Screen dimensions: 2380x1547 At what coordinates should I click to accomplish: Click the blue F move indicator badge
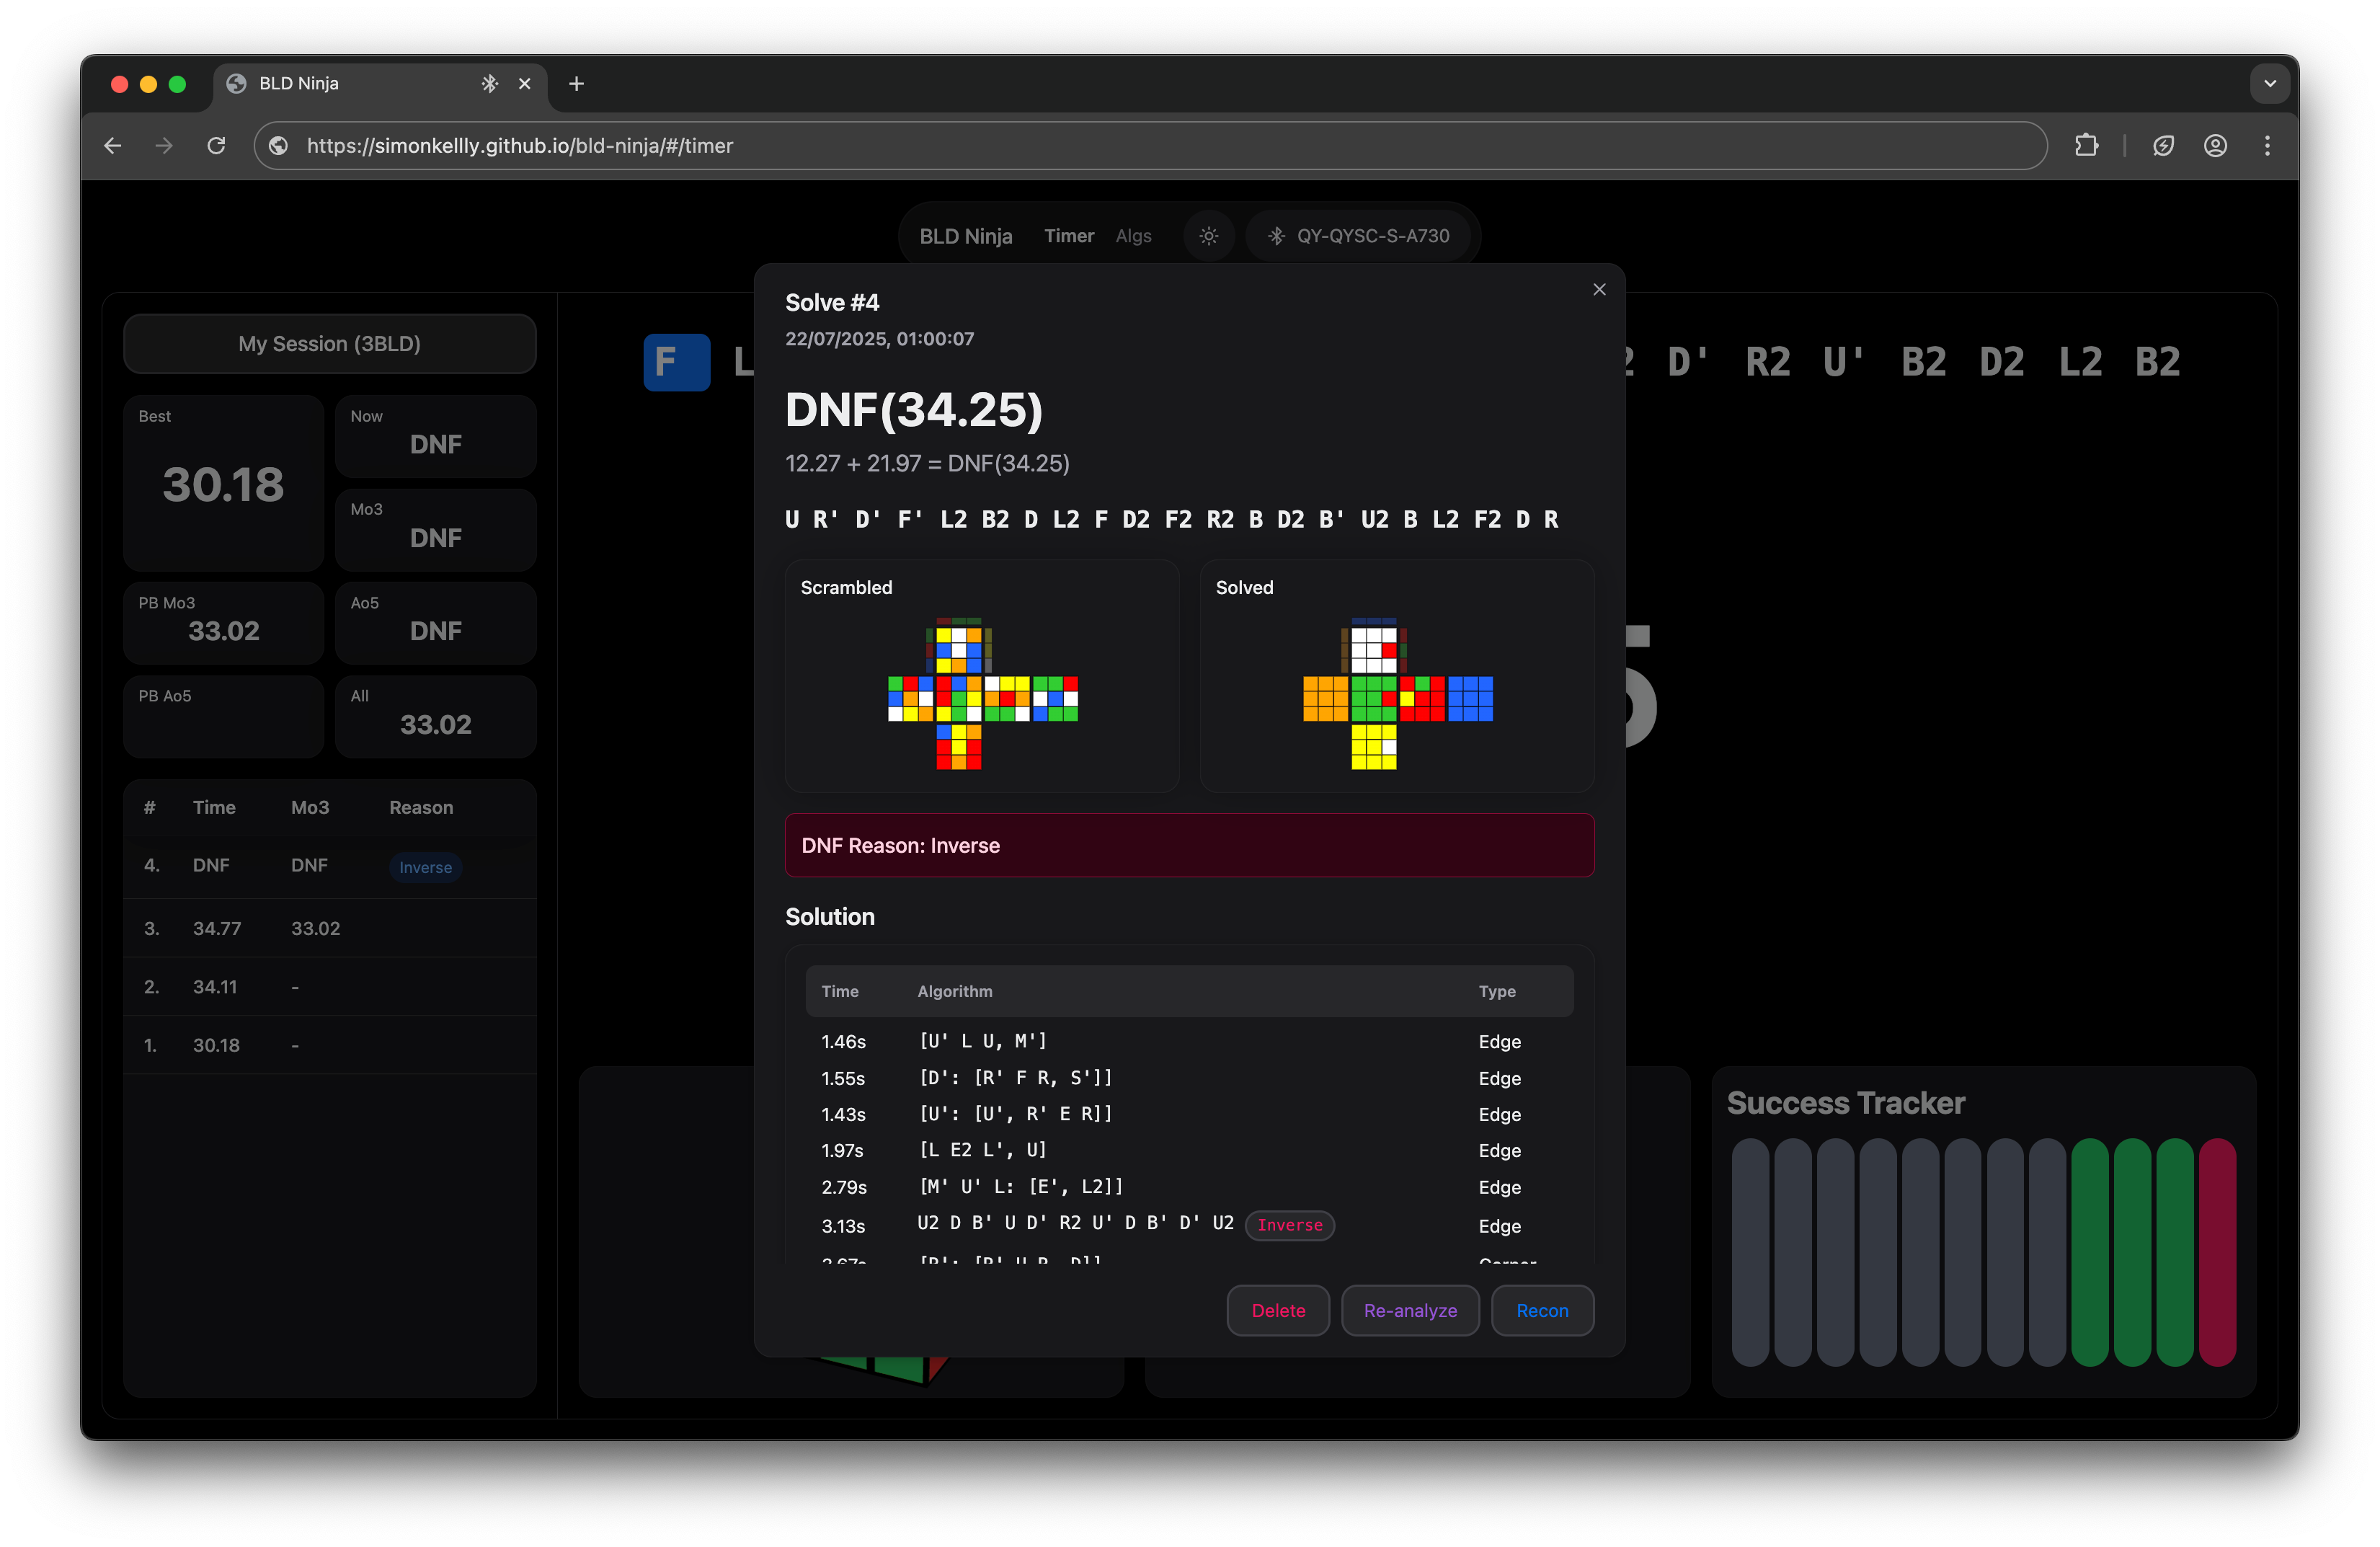pos(677,362)
